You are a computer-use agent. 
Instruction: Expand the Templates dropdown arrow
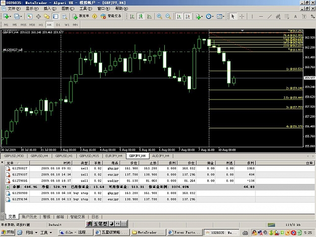pyautogui.click(x=223, y=17)
